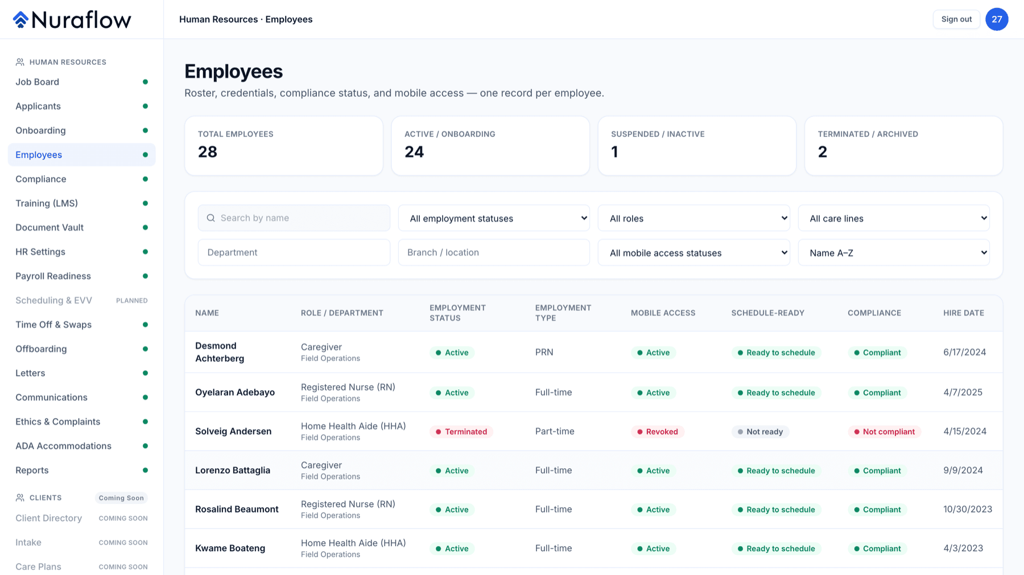Go to Communications in the sidebar
The width and height of the screenshot is (1024, 575).
click(x=81, y=397)
